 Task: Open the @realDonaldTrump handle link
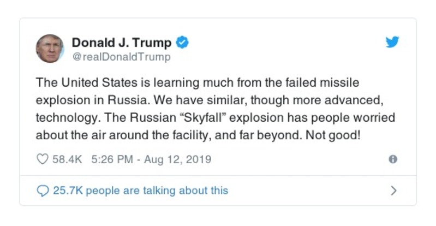(121, 57)
